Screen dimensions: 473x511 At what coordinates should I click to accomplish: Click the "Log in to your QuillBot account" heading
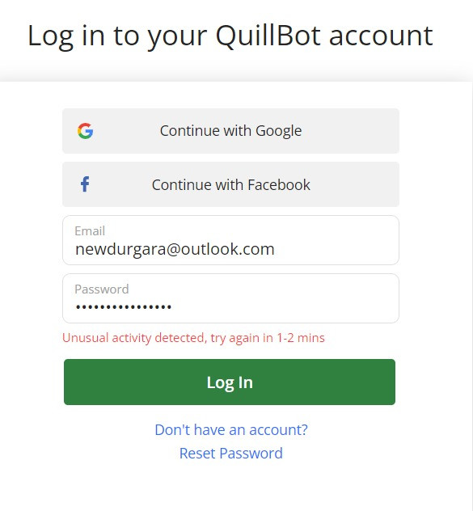(x=230, y=36)
